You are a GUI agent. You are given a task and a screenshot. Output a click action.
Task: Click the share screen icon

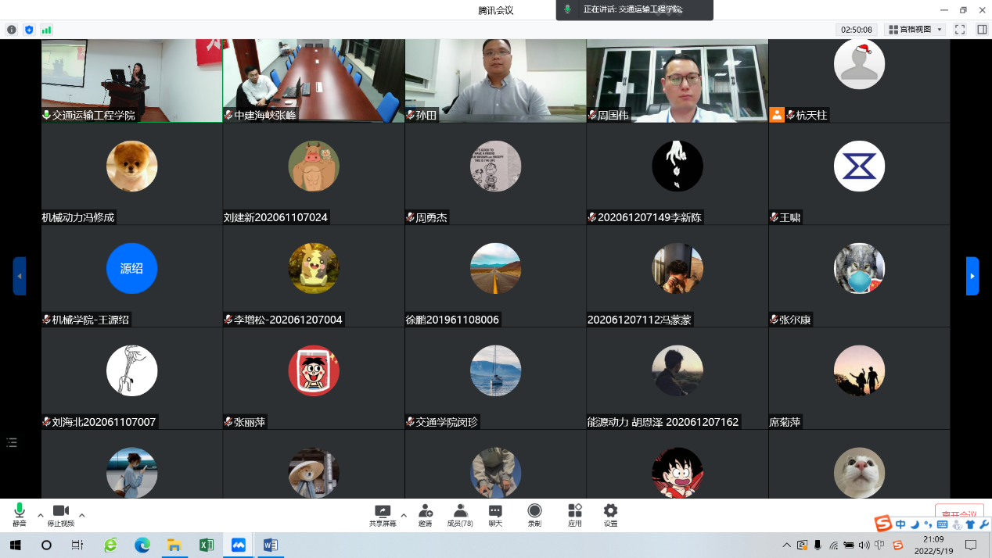pyautogui.click(x=382, y=511)
